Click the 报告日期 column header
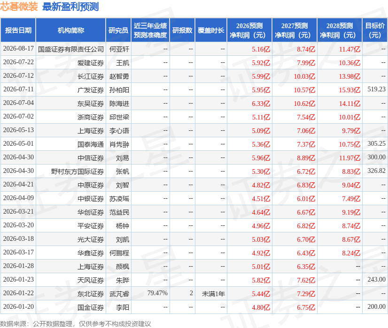This screenshot has width=388, height=328. 18,30
